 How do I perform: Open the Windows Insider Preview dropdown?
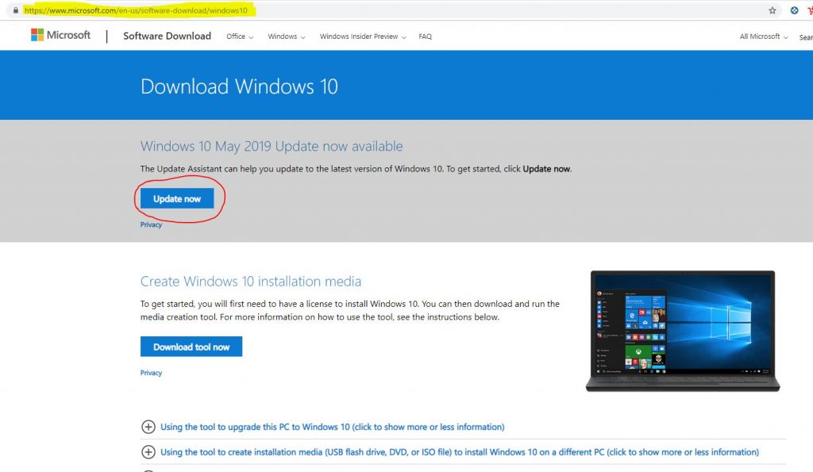tap(362, 36)
